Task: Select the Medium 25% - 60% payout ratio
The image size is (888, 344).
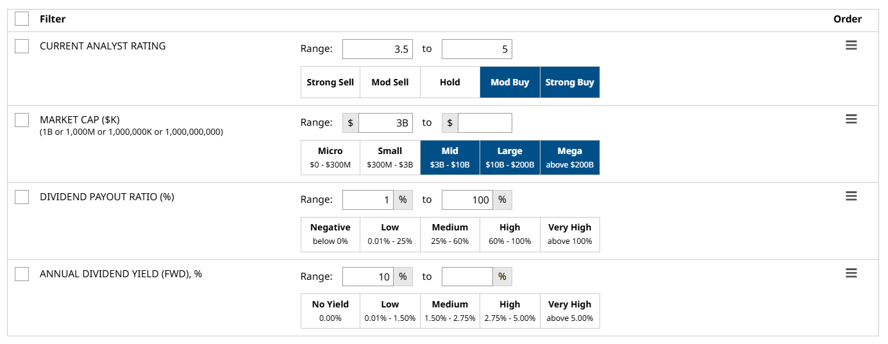Action: point(449,234)
